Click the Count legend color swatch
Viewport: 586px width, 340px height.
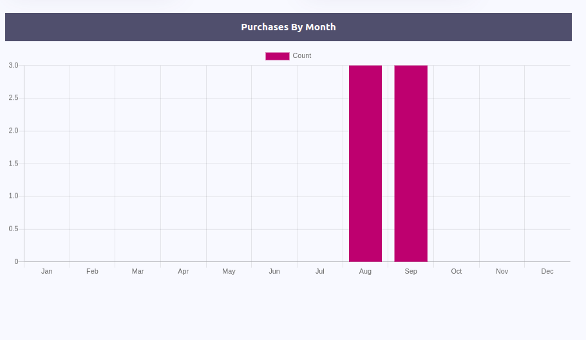click(277, 56)
